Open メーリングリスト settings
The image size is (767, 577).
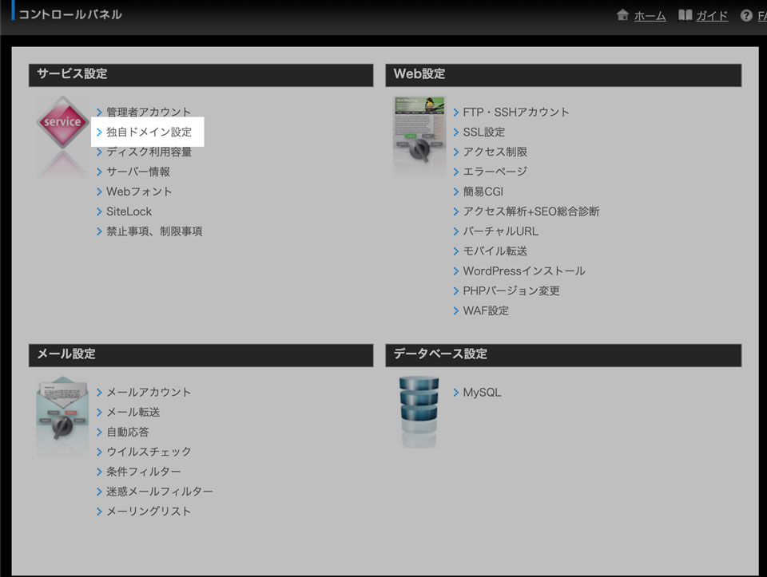pos(149,512)
